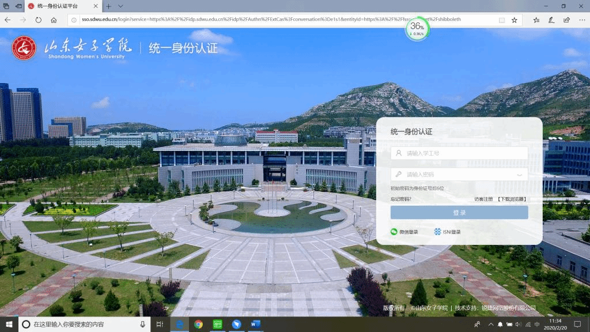Click the share page icon

click(x=566, y=20)
